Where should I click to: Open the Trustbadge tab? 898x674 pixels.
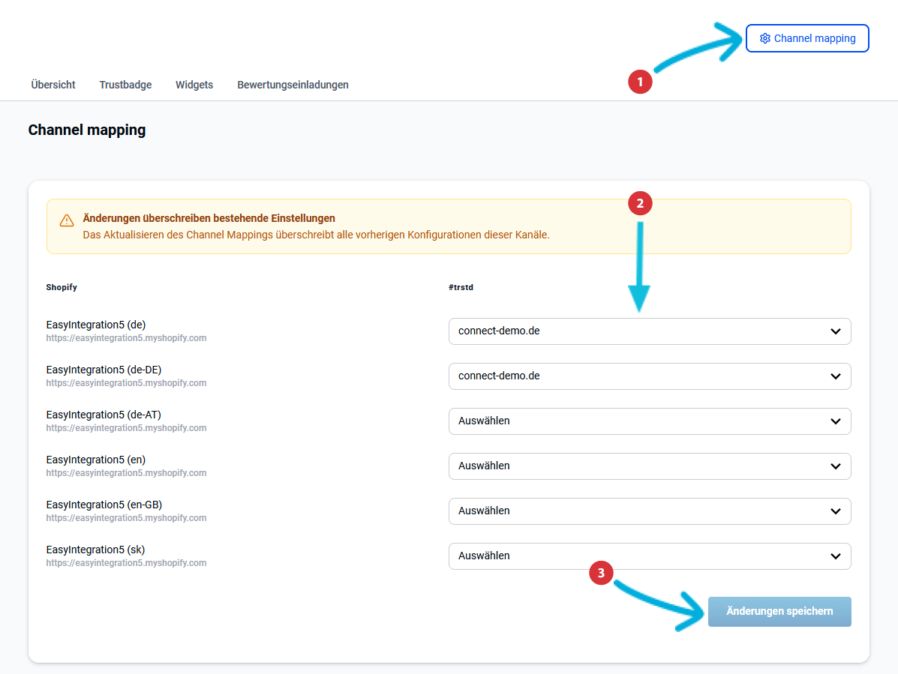(x=125, y=85)
